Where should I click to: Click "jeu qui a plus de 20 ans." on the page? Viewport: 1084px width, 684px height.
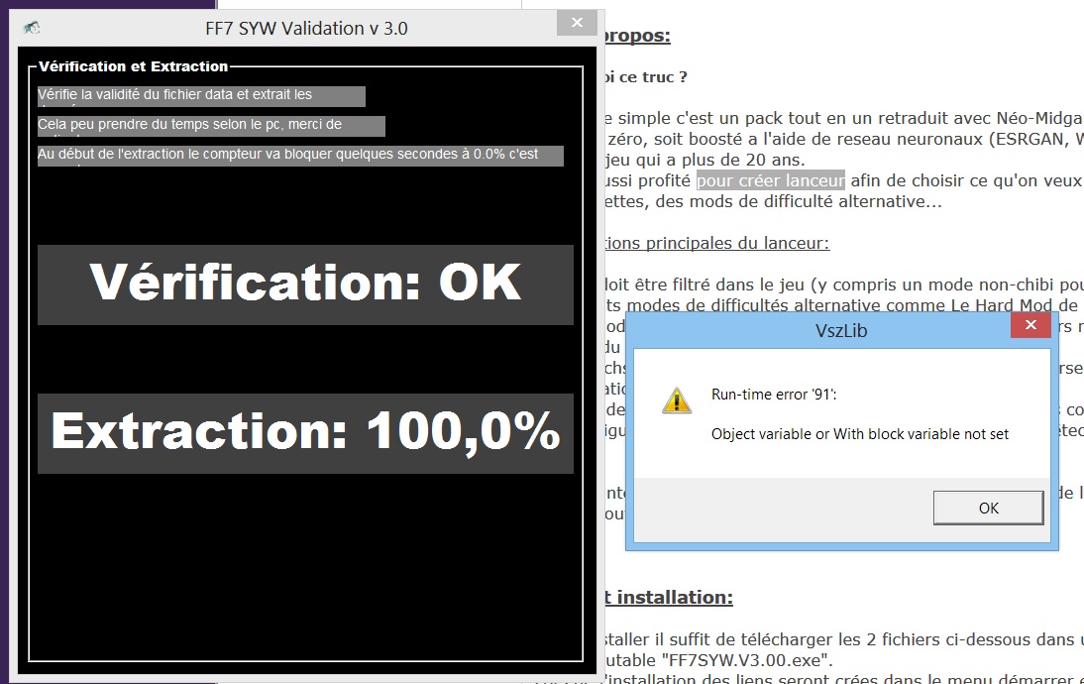point(705,160)
